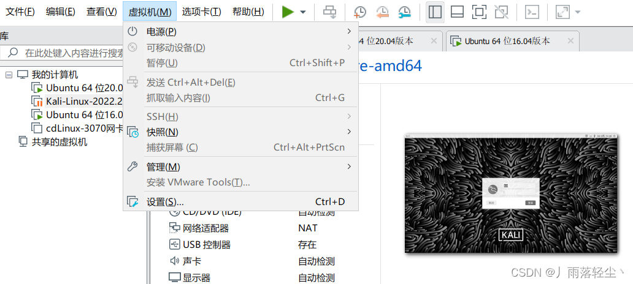Click the unity mode toolbar icon
The height and width of the screenshot is (284, 633).
point(501,12)
